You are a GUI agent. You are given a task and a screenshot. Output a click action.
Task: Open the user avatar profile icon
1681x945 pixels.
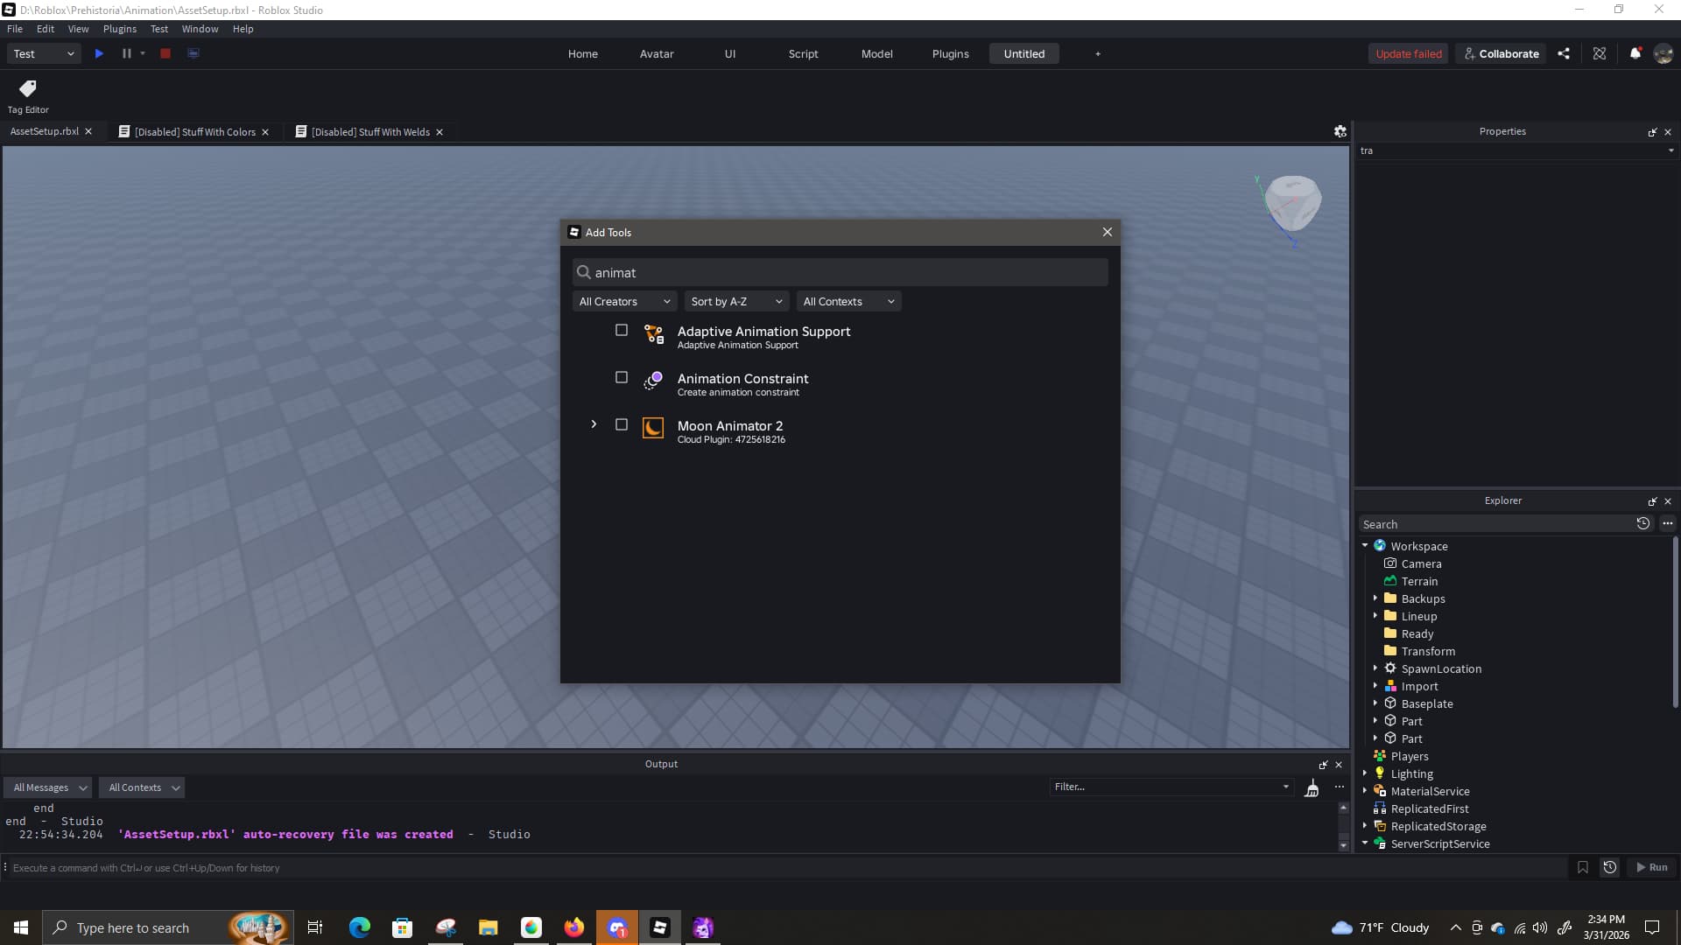click(x=1663, y=53)
